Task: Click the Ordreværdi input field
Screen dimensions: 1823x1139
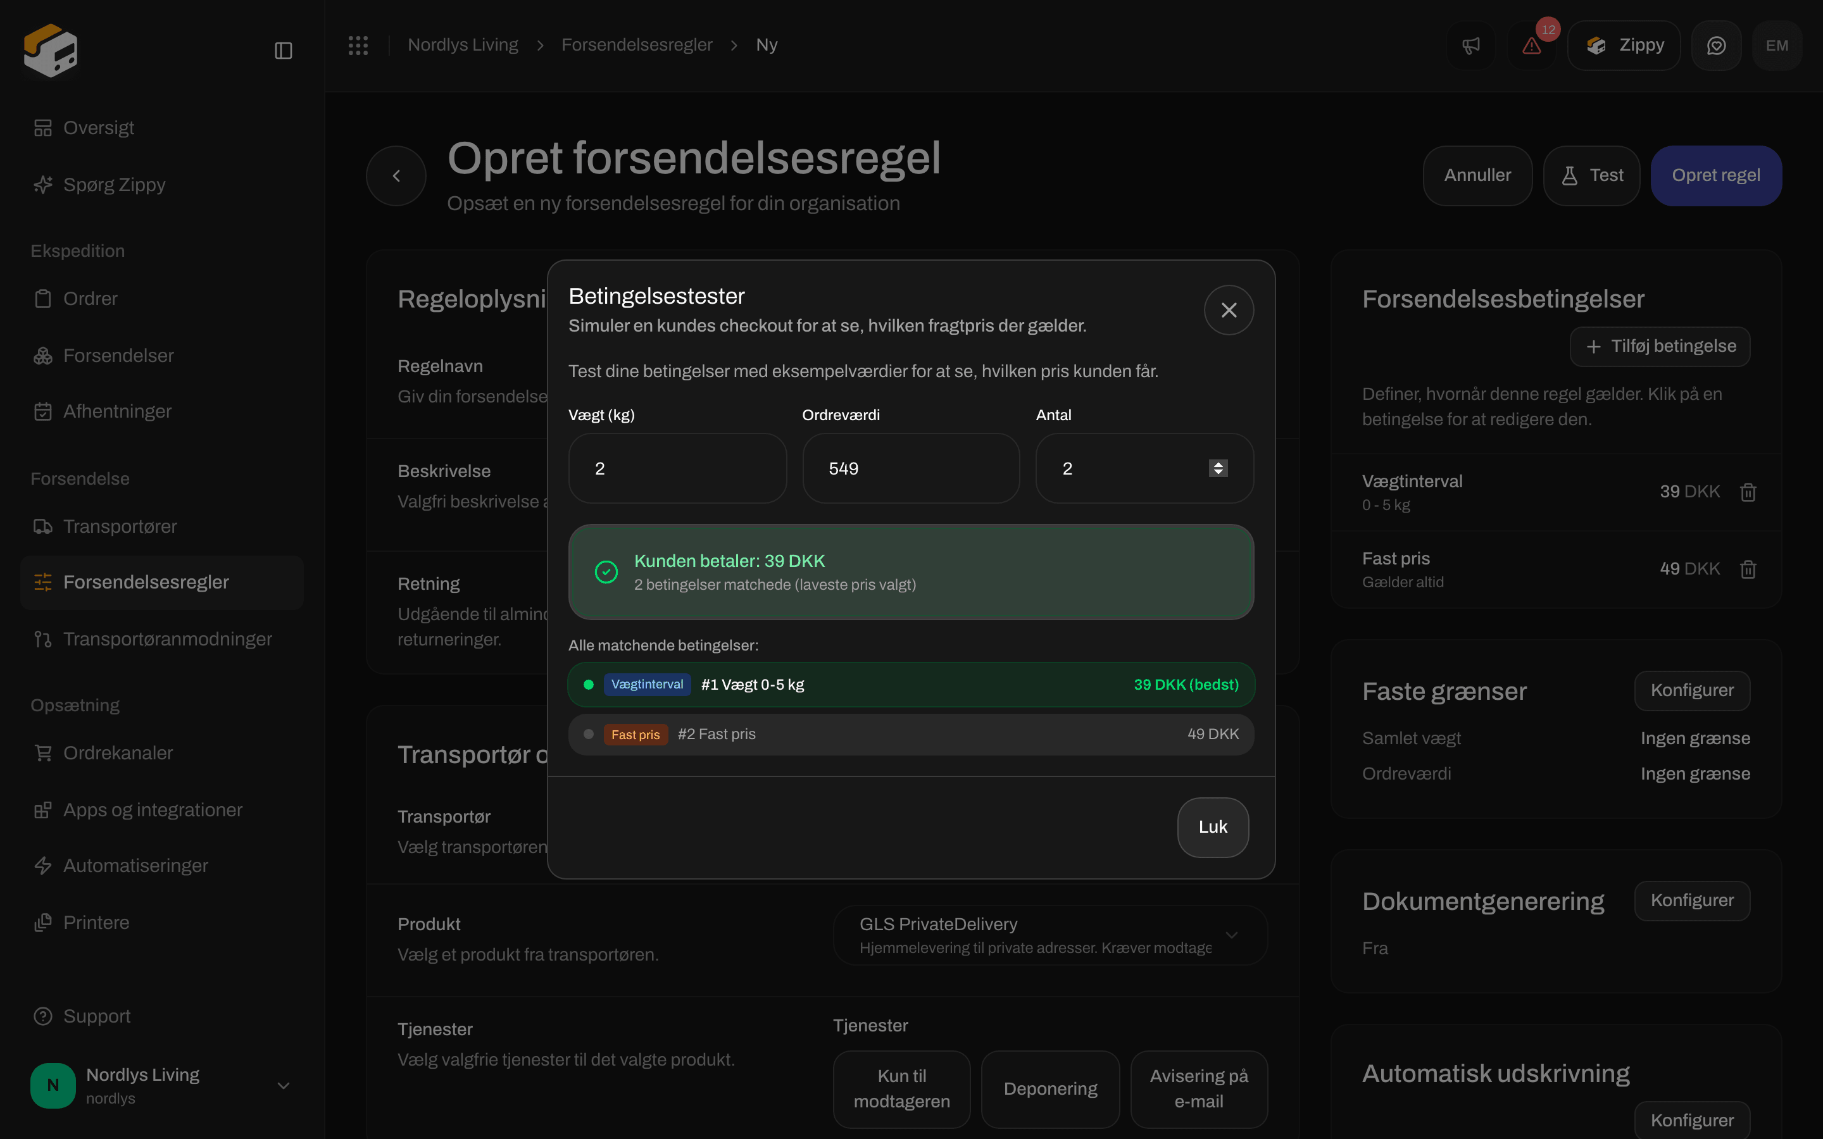Action: pos(911,468)
